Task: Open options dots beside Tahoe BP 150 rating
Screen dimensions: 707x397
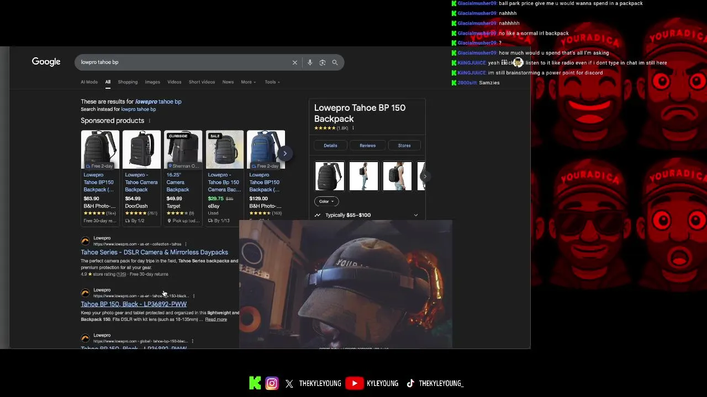Action: coord(353,128)
